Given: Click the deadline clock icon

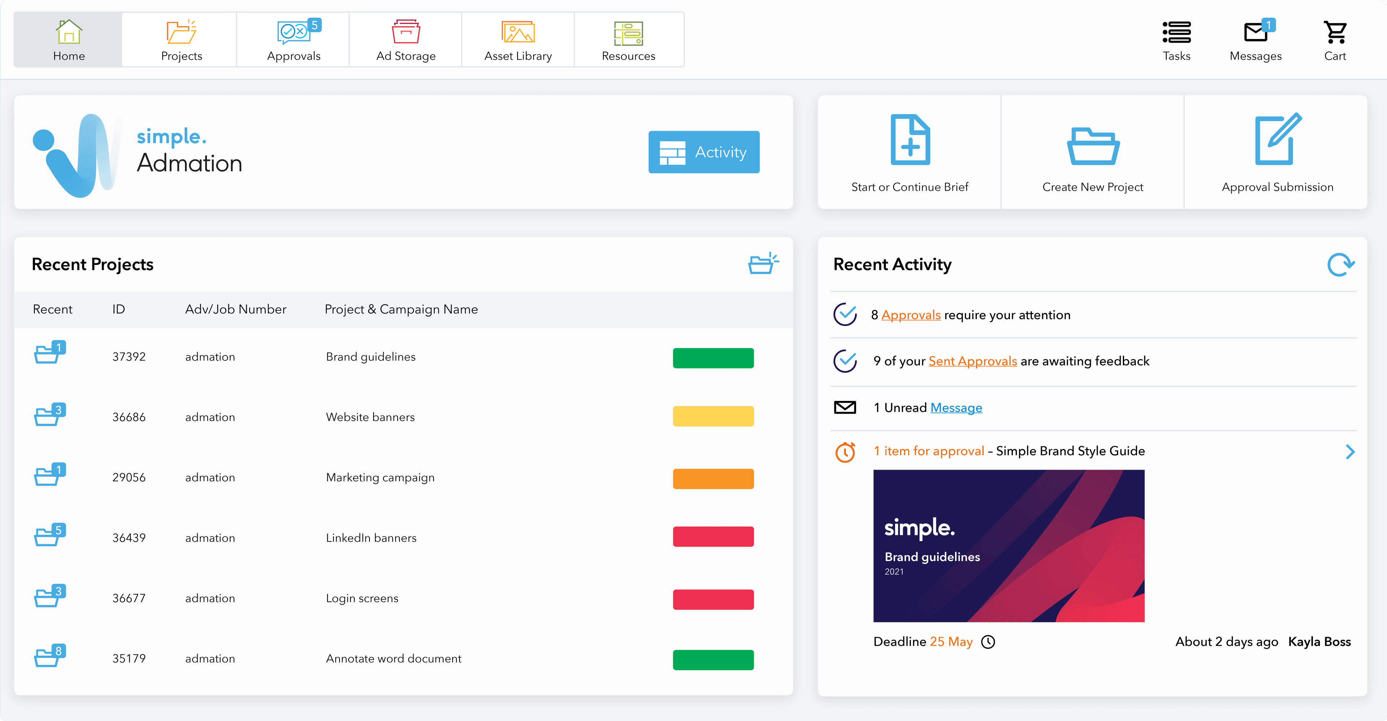Looking at the screenshot, I should point(988,642).
